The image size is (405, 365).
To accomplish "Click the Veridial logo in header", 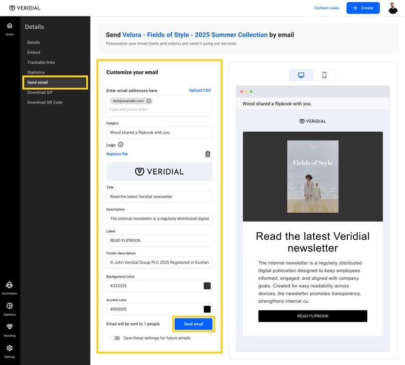I will point(25,8).
